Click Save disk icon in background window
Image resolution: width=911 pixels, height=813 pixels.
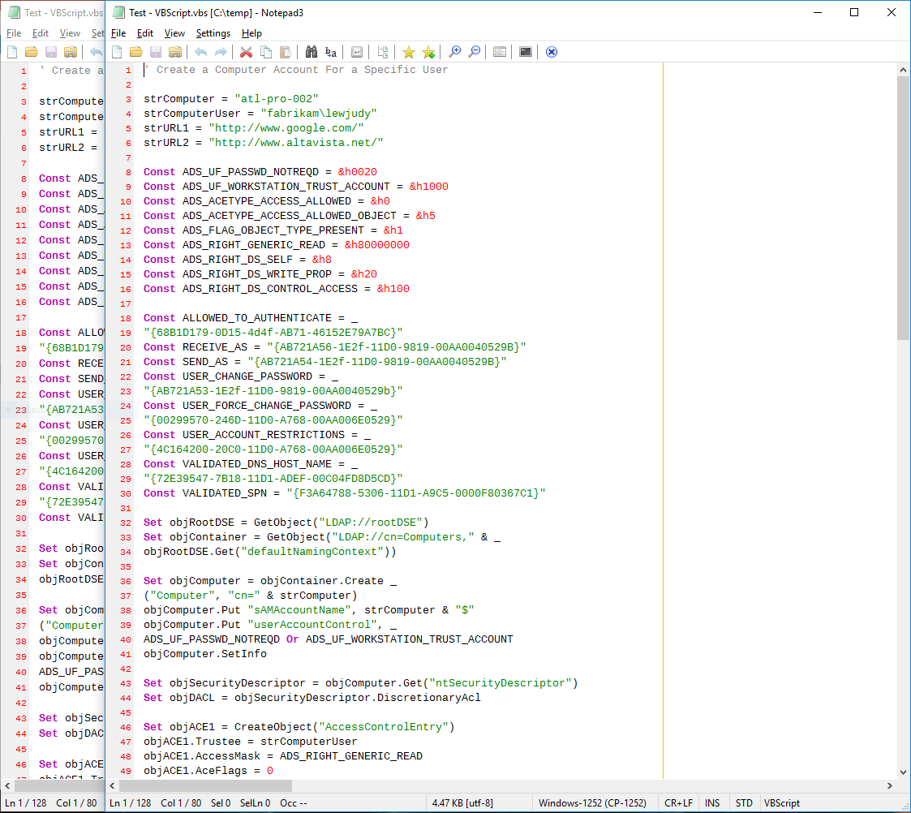51,52
